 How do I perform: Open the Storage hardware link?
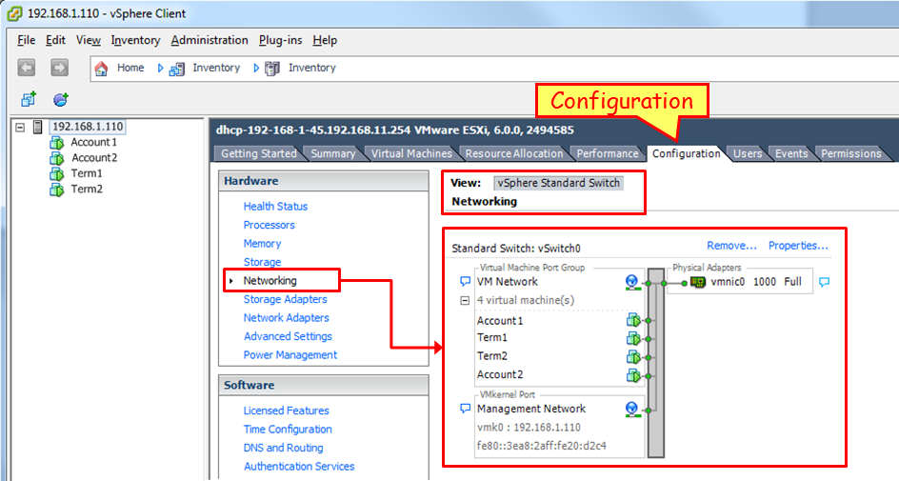tap(262, 262)
